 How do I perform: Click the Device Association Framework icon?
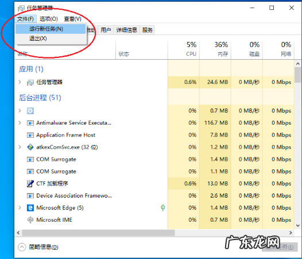[30, 196]
